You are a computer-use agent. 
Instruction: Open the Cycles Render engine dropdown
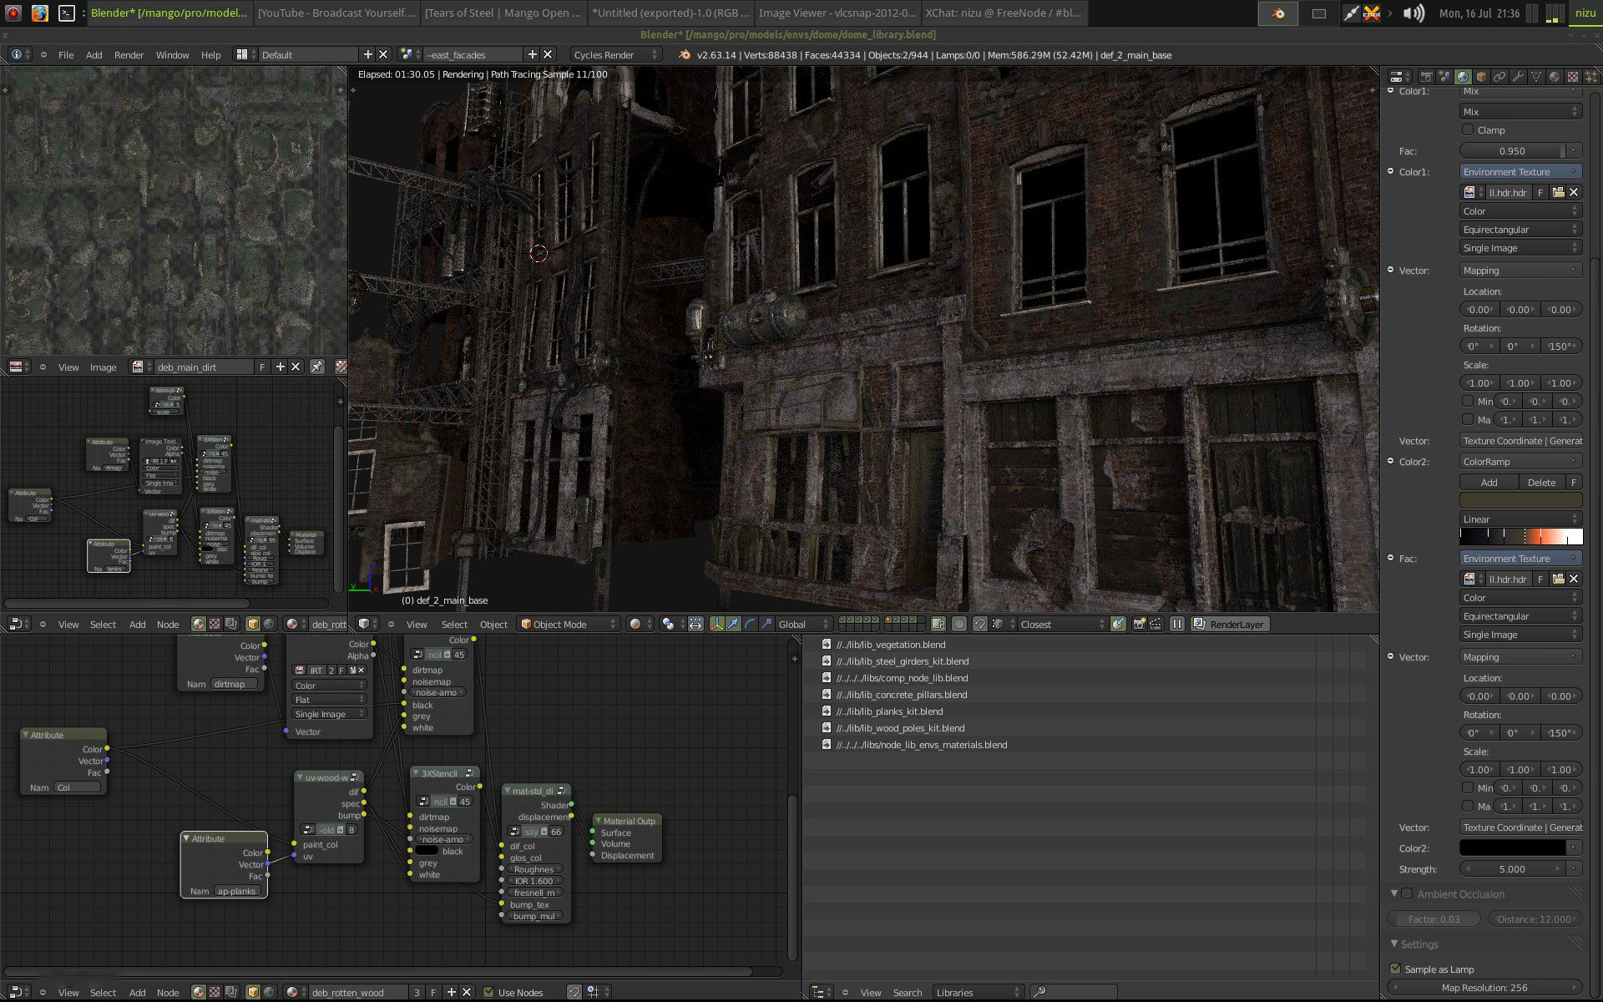tap(615, 54)
